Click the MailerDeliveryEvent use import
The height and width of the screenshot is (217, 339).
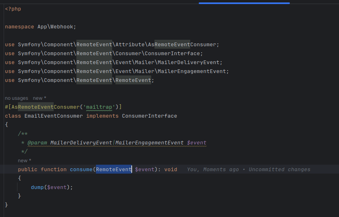[x=113, y=62]
